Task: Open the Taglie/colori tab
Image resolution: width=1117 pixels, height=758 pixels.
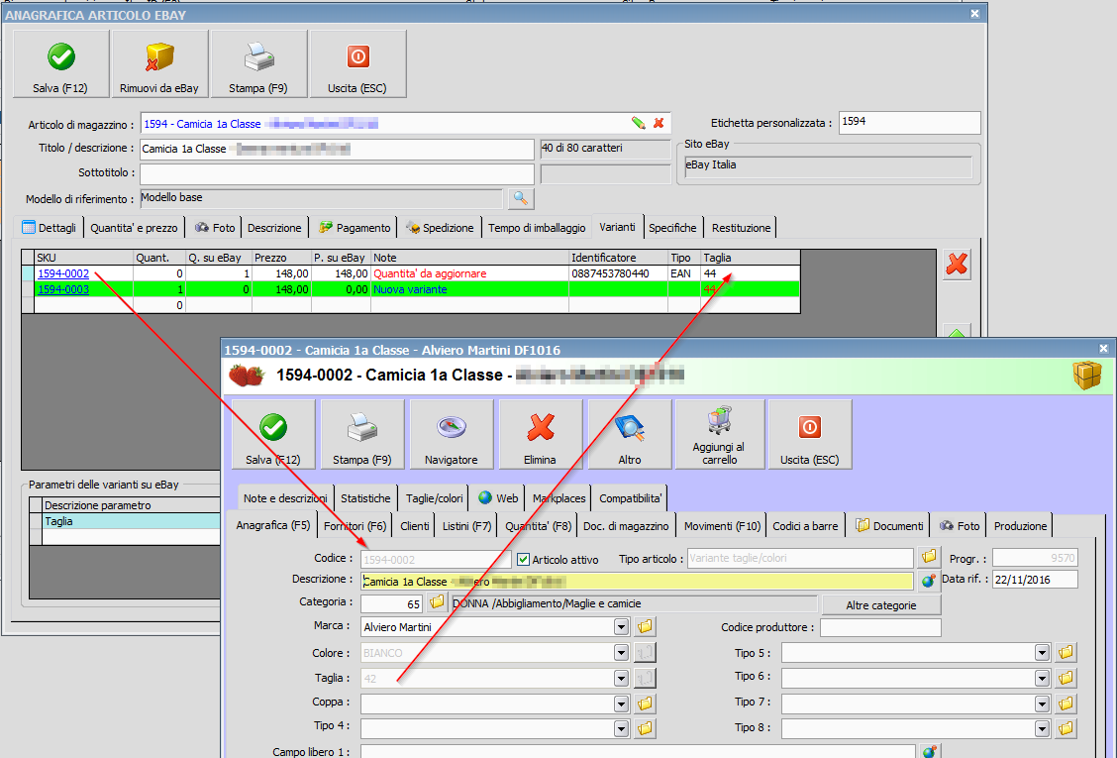Action: point(434,498)
